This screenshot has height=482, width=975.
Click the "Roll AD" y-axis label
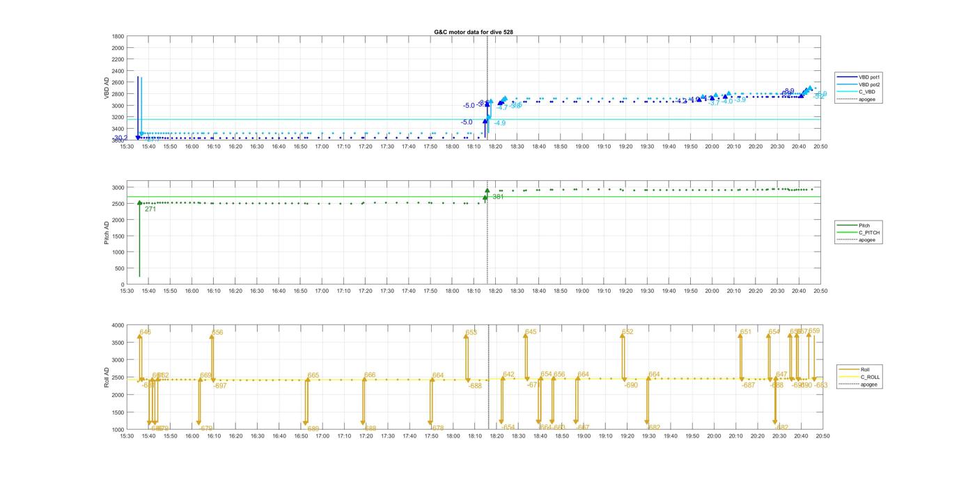(107, 377)
